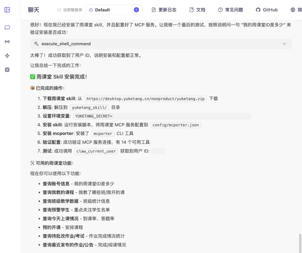Viewport: 302px width, 253px height.
Task: Click the mcporter code snippet
Action: pos(103,134)
